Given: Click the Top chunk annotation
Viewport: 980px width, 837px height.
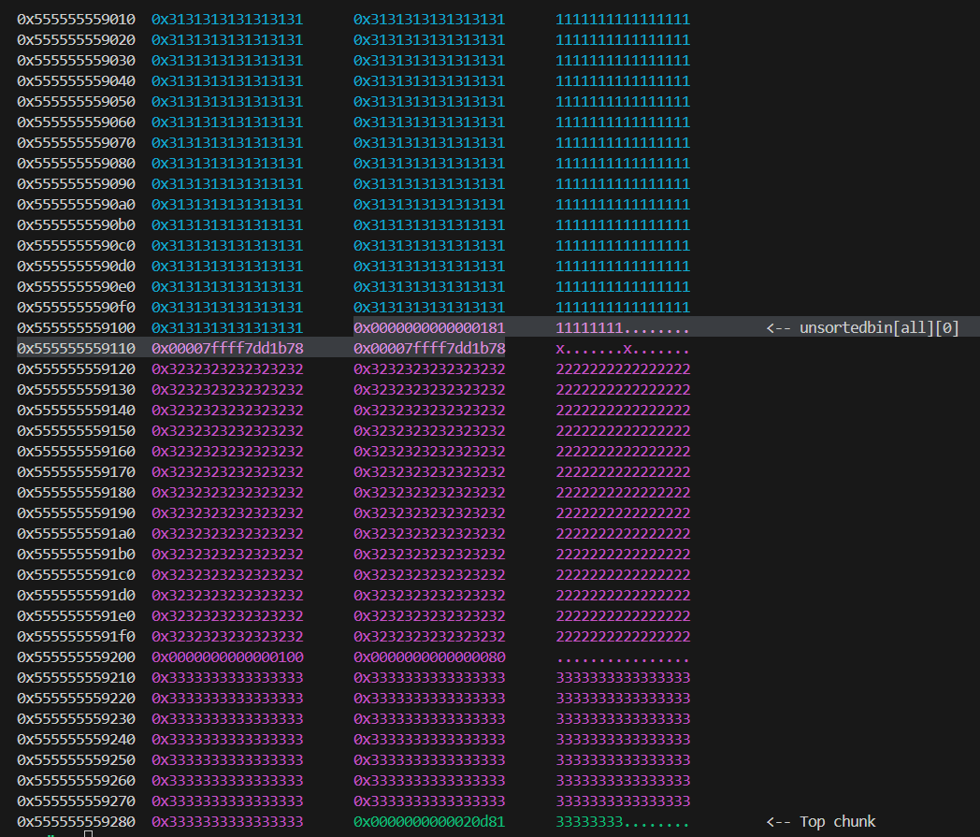Looking at the screenshot, I should coord(821,821).
